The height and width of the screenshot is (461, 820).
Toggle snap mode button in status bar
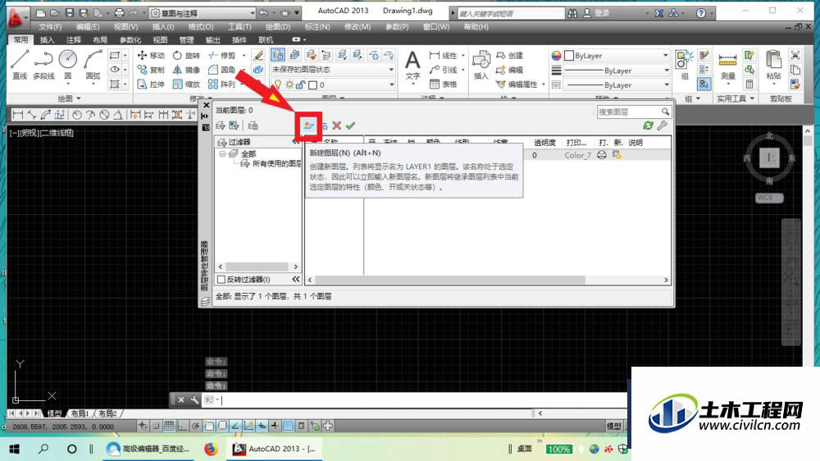pos(156,426)
